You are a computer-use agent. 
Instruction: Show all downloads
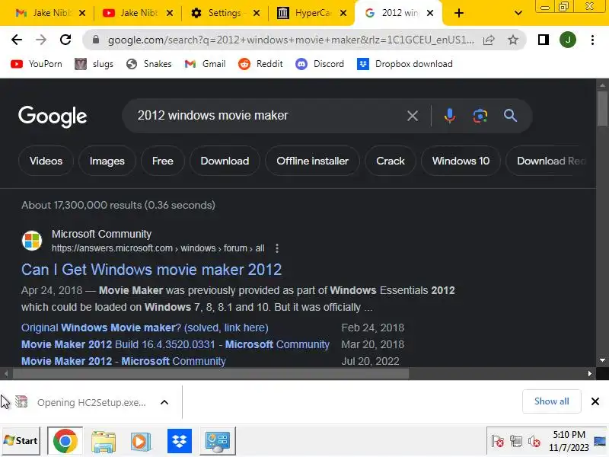(x=551, y=401)
